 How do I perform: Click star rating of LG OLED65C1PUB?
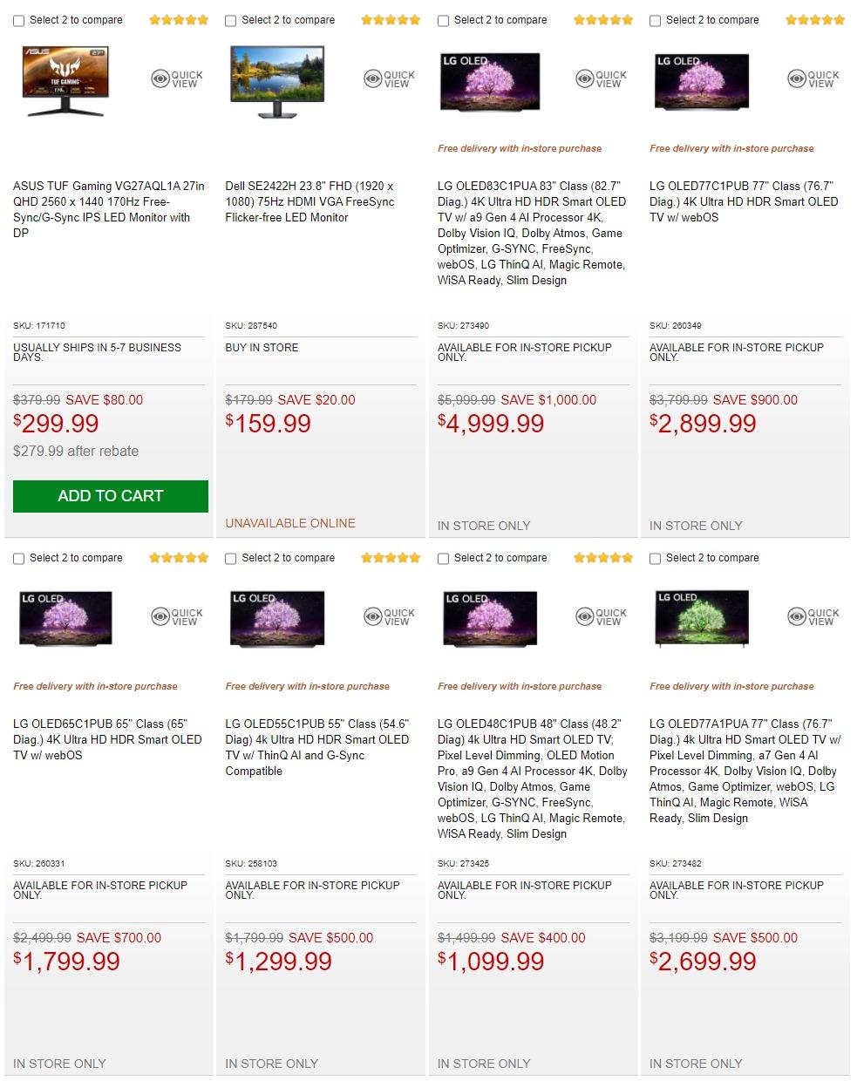pos(179,558)
